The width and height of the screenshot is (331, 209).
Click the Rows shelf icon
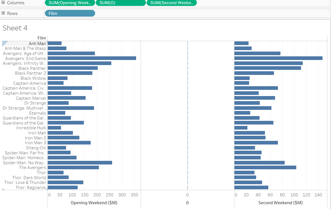pos(3,13)
